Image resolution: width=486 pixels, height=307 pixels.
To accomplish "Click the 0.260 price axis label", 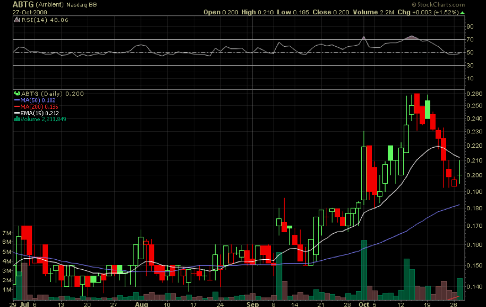I will coord(475,93).
